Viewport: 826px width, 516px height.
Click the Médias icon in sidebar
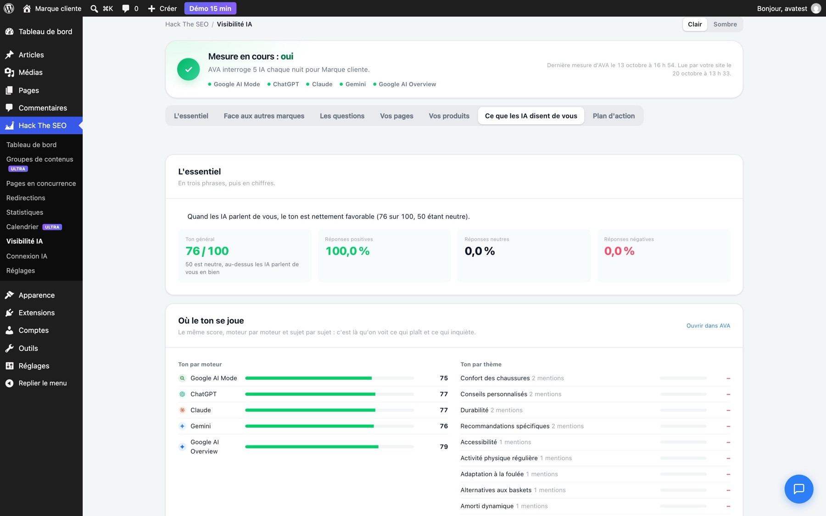[x=9, y=72]
